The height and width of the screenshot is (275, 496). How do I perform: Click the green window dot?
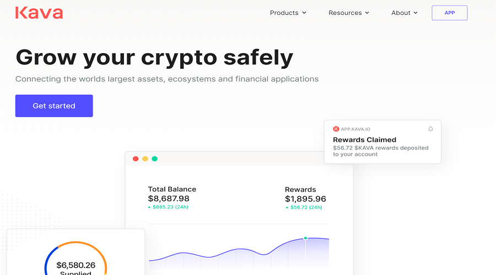(155, 159)
